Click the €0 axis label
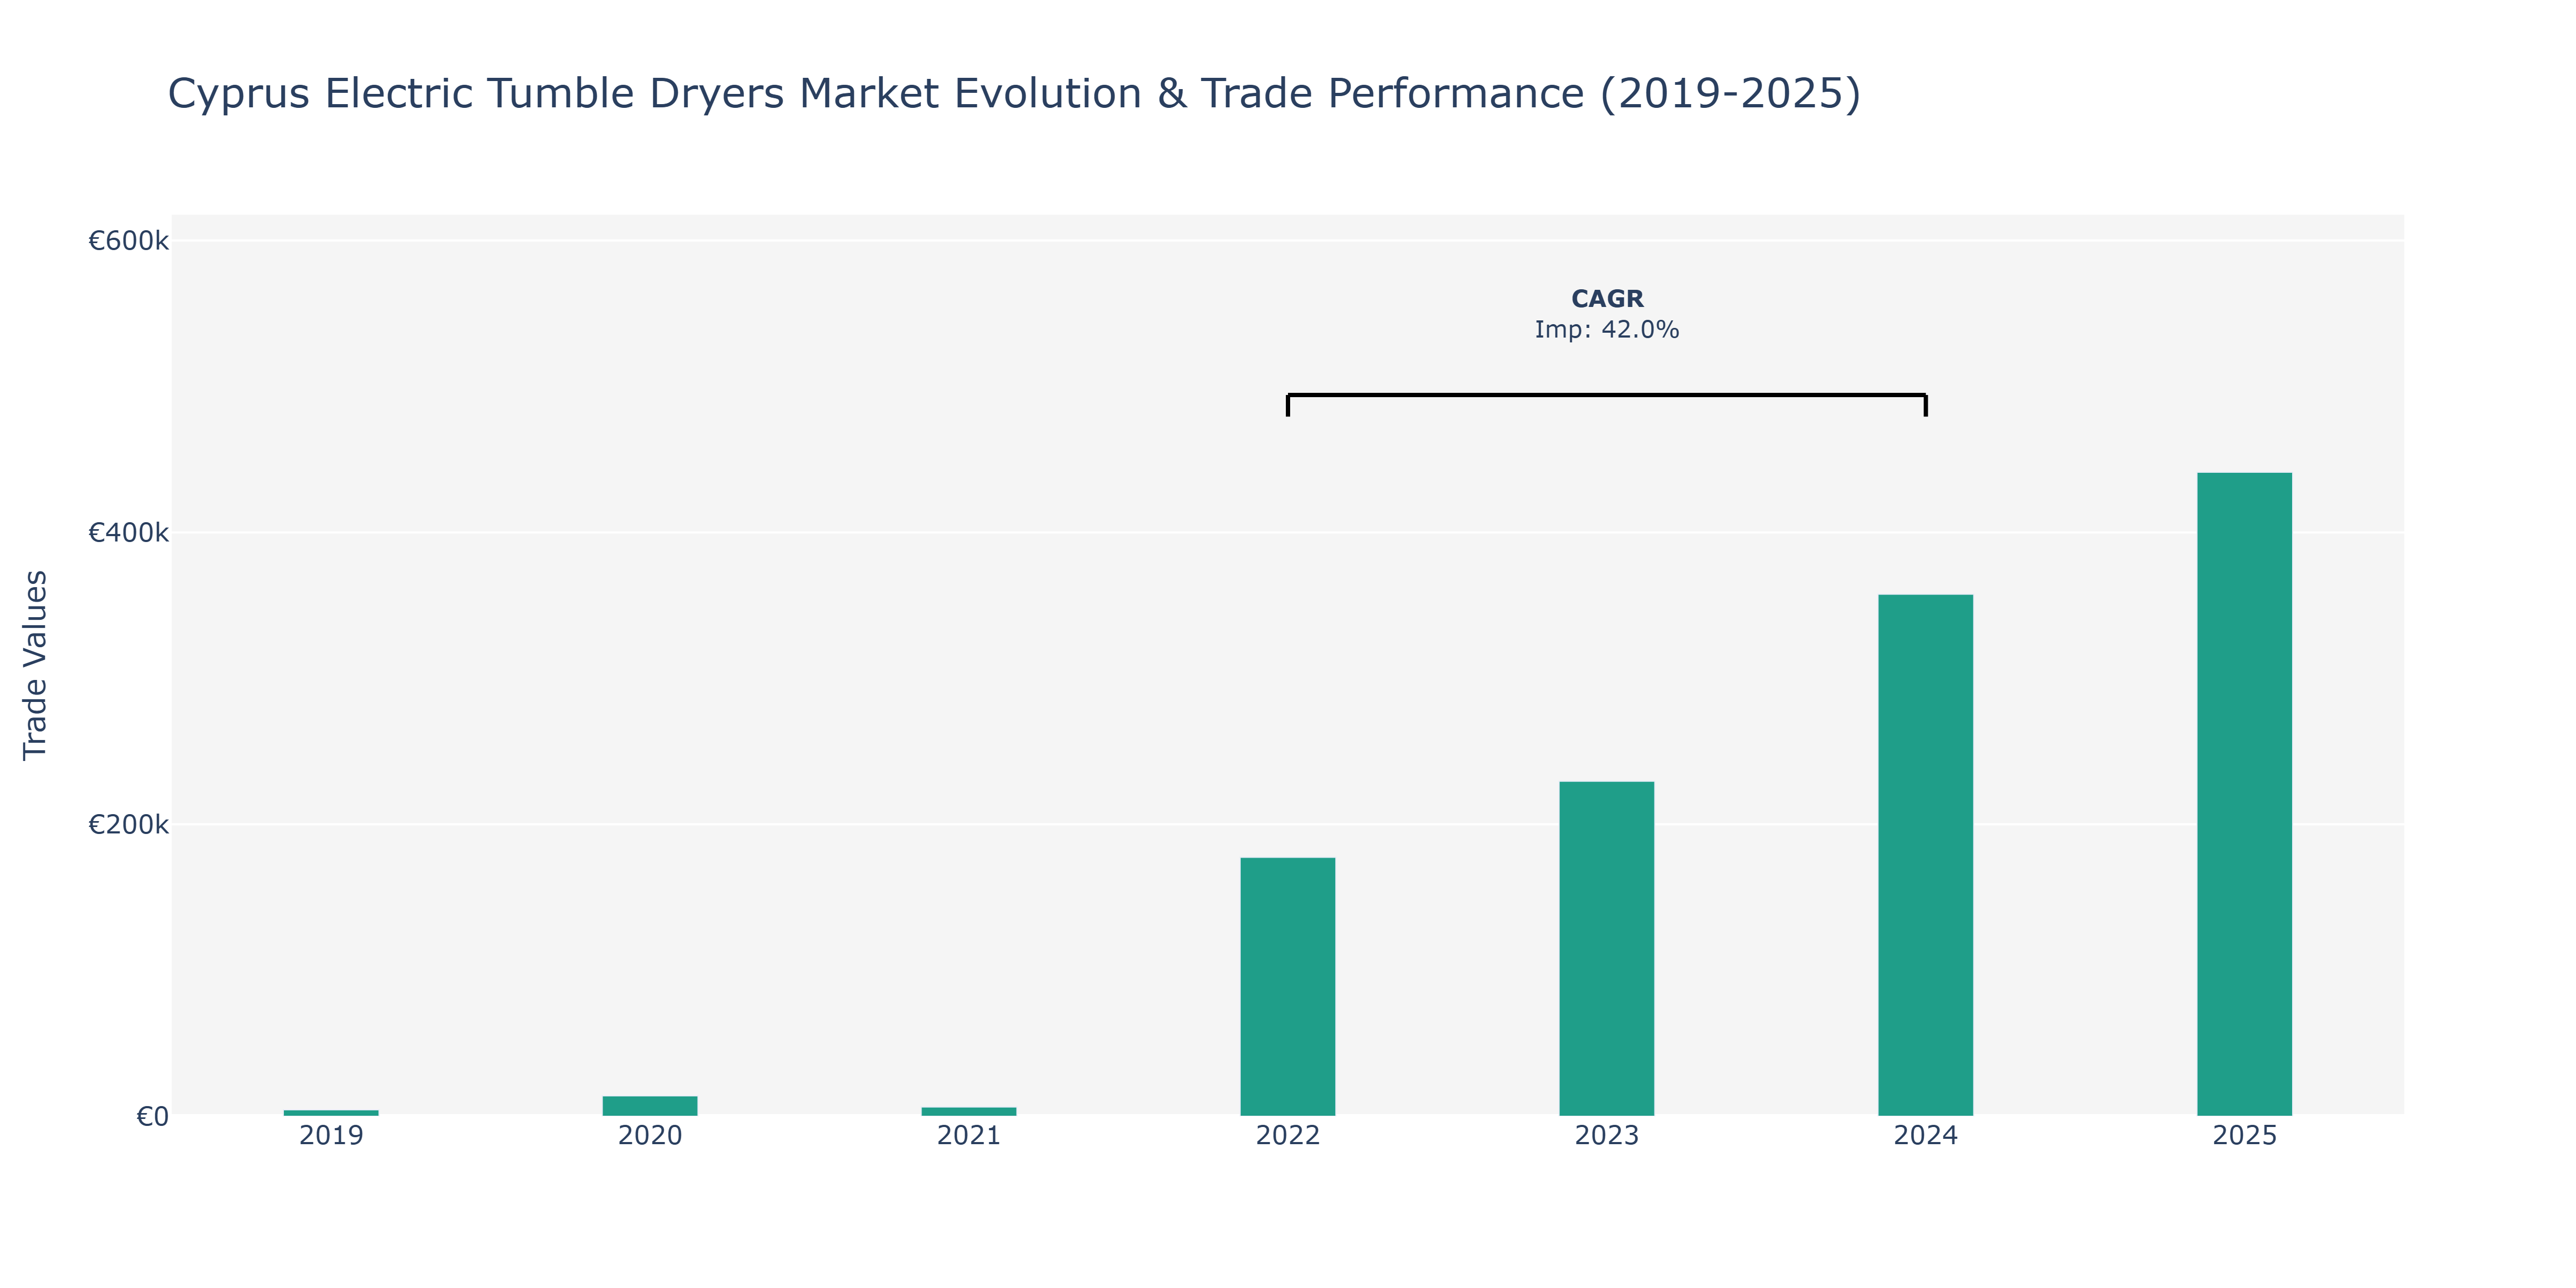This screenshot has height=1288, width=2576. click(x=152, y=1117)
